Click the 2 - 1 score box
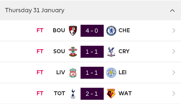Screen dimensions: 181x104 pyautogui.click(x=92, y=94)
